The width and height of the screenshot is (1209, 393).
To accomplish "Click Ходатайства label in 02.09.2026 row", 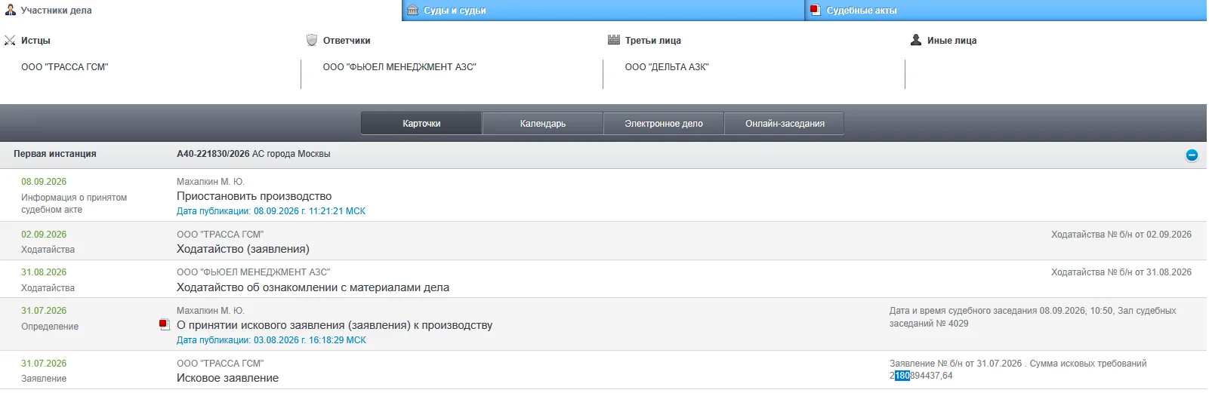I will tap(48, 250).
